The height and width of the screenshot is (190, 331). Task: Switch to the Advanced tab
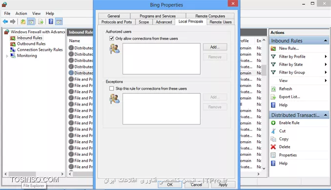coord(164,22)
